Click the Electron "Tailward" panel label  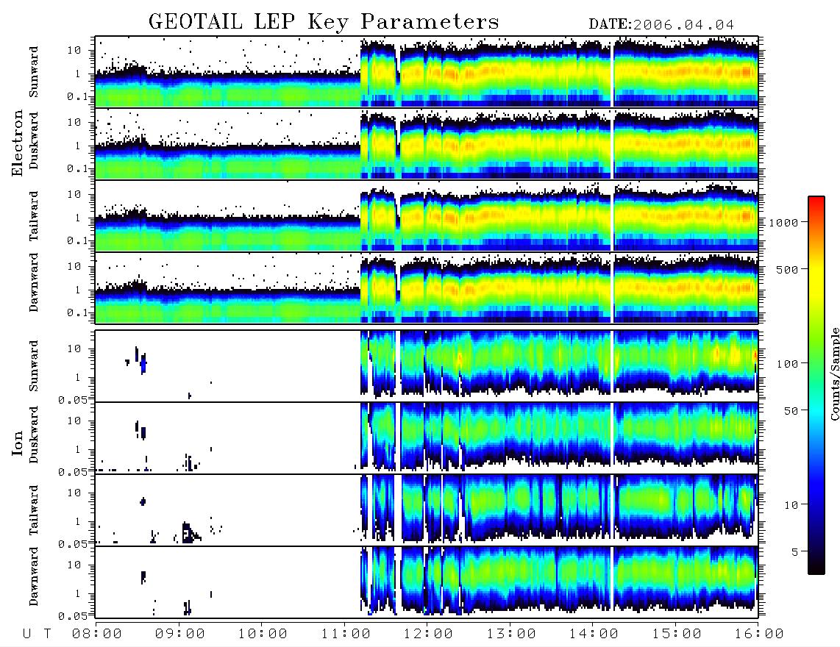[34, 216]
